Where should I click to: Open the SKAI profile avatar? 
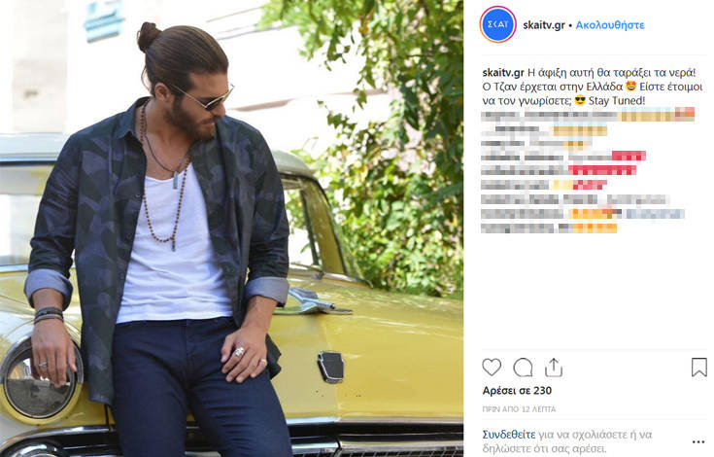click(497, 24)
